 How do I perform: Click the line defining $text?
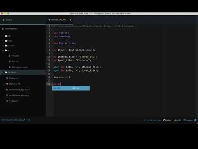(x=74, y=50)
